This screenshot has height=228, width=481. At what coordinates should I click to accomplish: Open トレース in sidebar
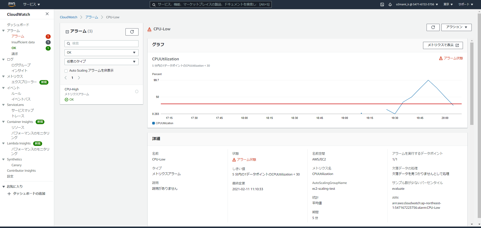[18, 116]
